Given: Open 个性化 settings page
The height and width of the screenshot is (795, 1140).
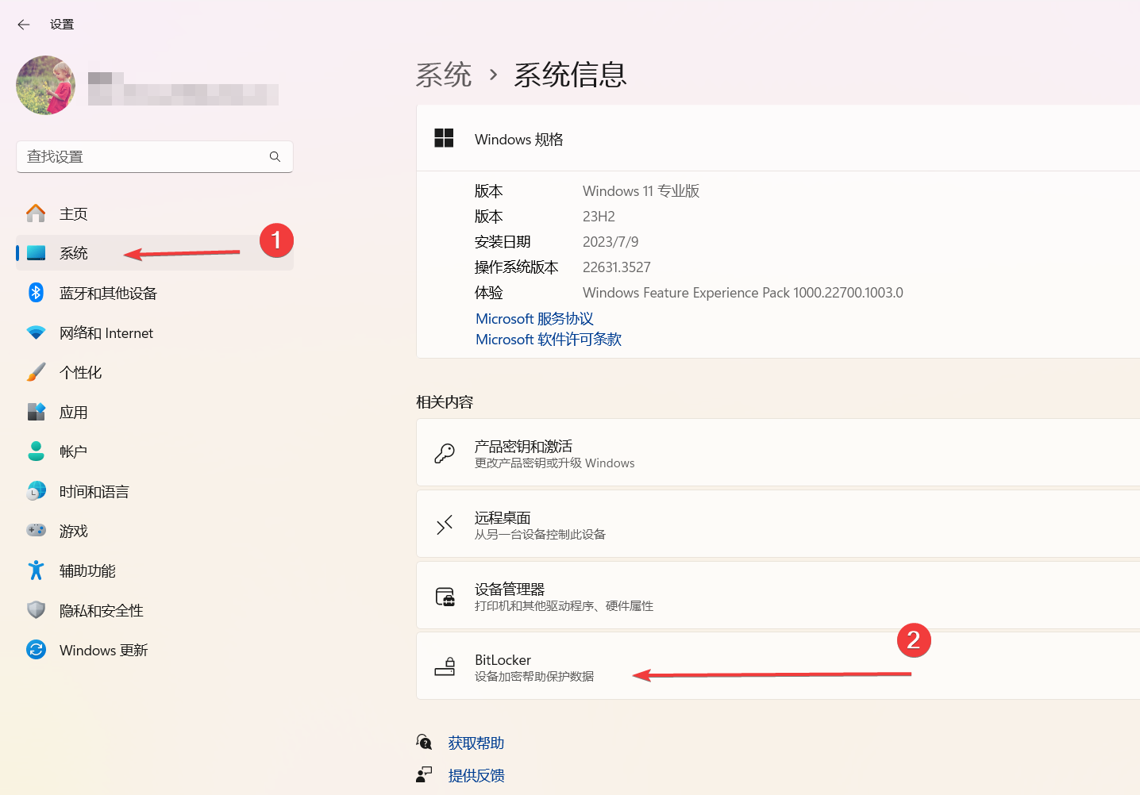Looking at the screenshot, I should coord(155,372).
